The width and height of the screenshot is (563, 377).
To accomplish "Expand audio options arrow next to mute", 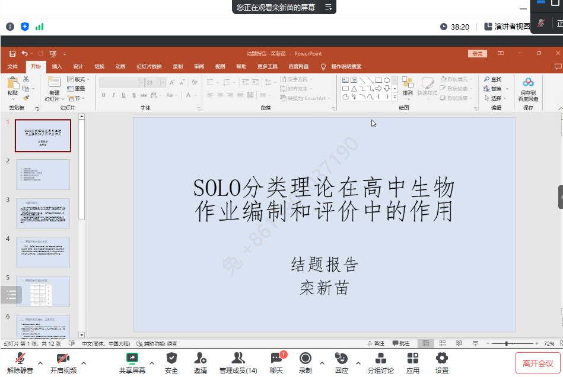I will 40,363.
